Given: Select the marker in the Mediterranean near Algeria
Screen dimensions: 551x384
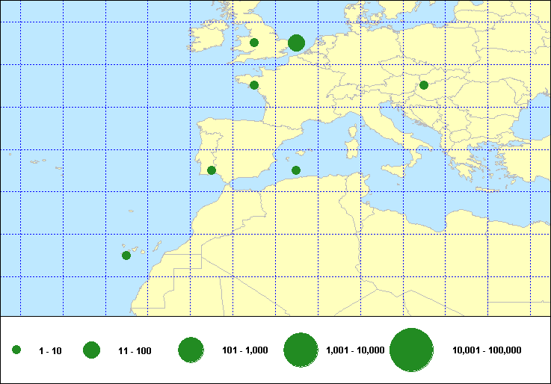Looking at the screenshot, I should point(296,170).
